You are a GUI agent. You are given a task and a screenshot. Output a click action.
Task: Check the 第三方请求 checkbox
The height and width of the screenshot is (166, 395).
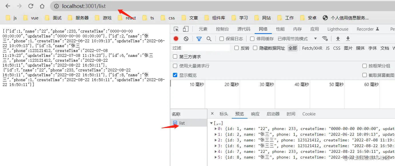point(175,57)
